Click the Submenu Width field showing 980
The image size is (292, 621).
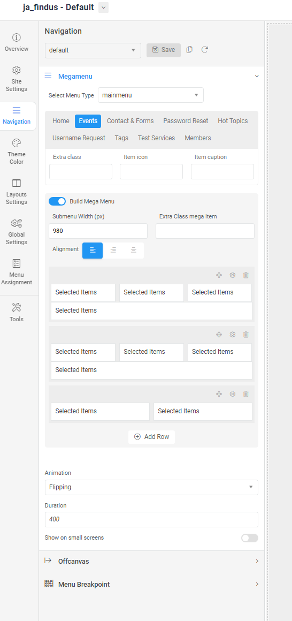(98, 231)
